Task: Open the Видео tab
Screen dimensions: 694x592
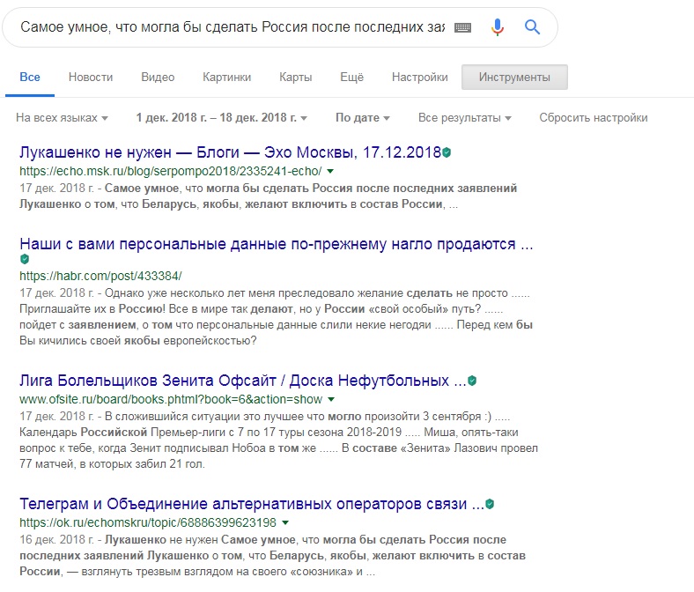Action: click(158, 77)
